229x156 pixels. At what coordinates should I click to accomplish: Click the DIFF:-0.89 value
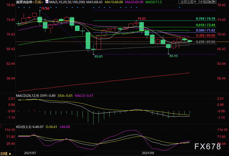coord(48,96)
